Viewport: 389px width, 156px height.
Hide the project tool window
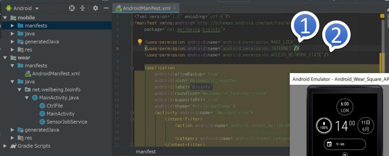tap(106, 8)
